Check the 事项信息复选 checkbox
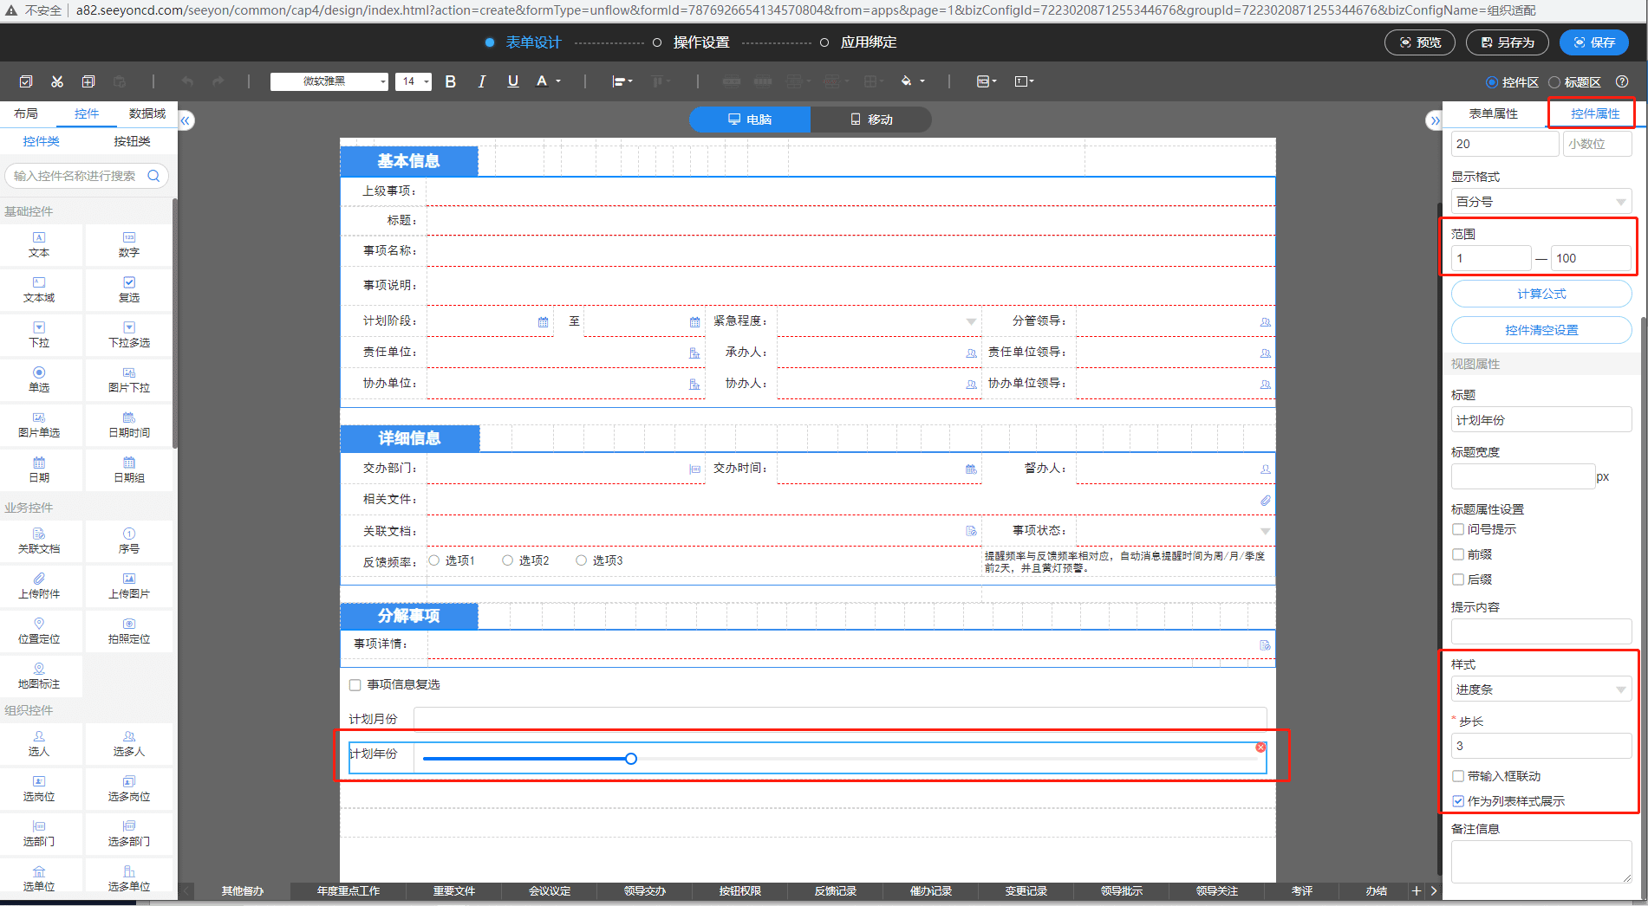 (x=355, y=685)
